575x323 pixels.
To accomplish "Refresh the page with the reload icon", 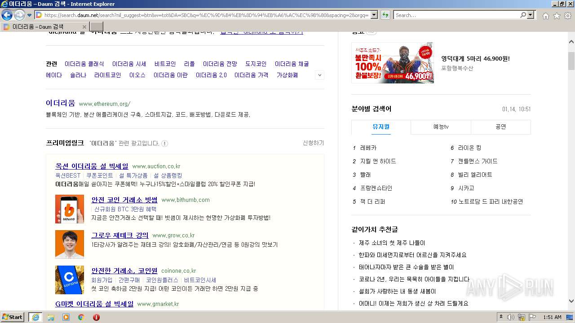I will coord(385,15).
